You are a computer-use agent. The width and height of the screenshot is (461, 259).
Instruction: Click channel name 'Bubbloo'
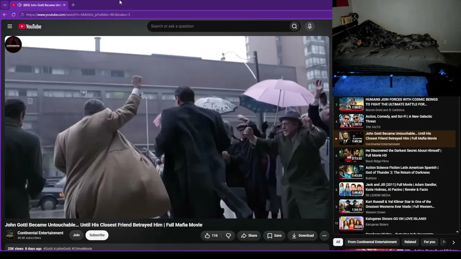tap(371, 178)
